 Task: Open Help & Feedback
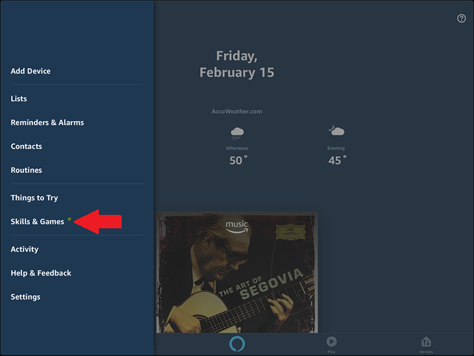[x=41, y=273]
